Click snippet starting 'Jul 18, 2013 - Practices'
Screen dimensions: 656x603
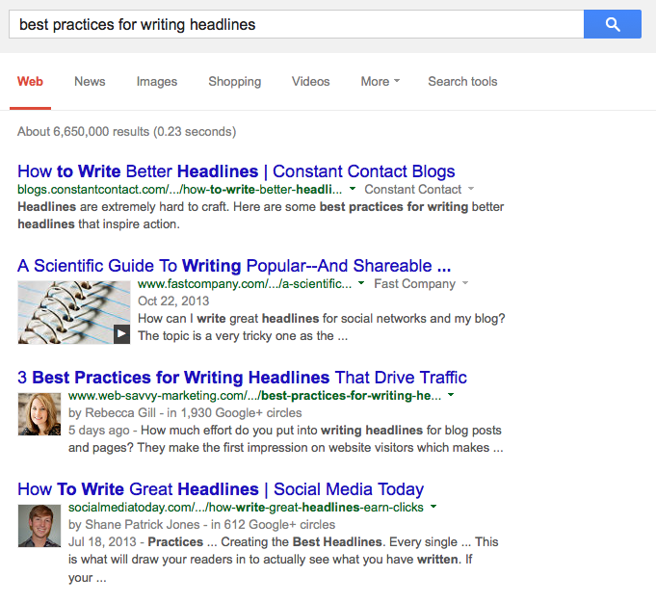[283, 560]
